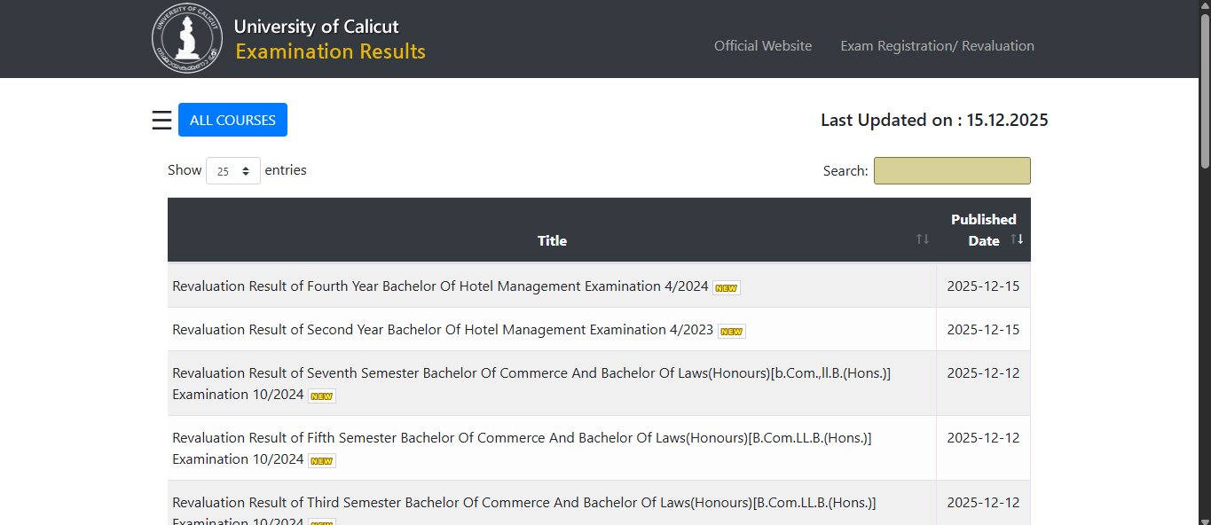Open Fifth Semester B.Com LL.B revaluation result
The image size is (1211, 525).
point(522,438)
